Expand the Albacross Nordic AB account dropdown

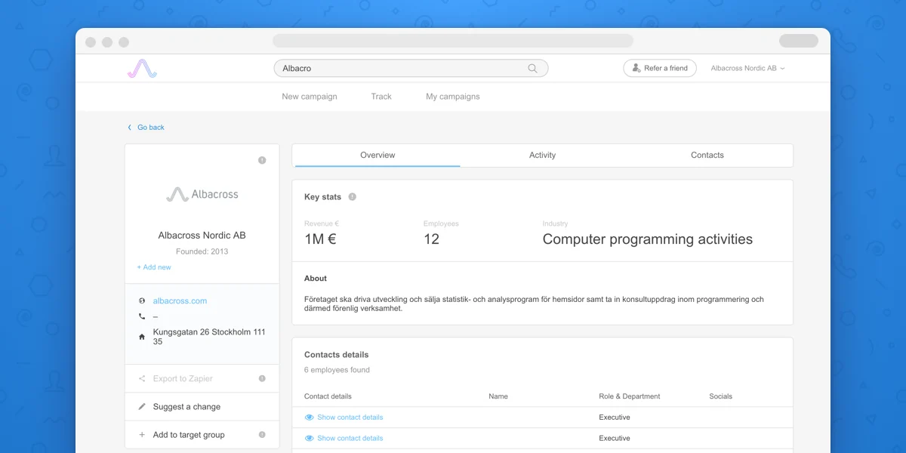coord(747,69)
